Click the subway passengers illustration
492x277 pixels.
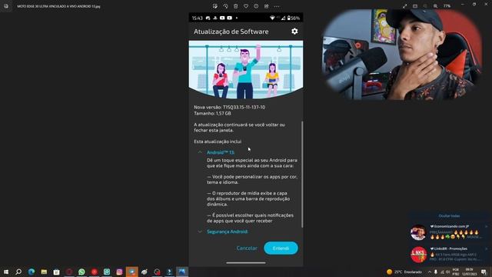[246, 70]
